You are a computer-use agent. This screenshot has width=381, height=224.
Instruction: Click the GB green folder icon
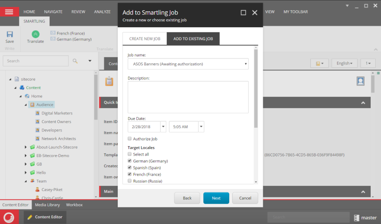[x=32, y=164]
